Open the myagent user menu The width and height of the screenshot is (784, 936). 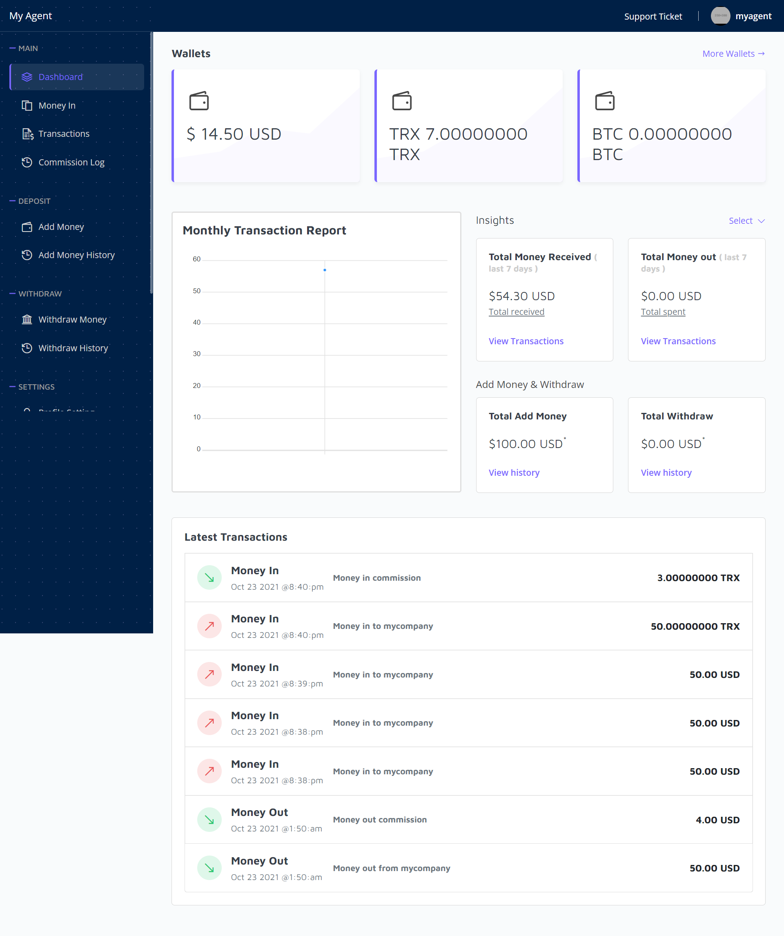(753, 16)
